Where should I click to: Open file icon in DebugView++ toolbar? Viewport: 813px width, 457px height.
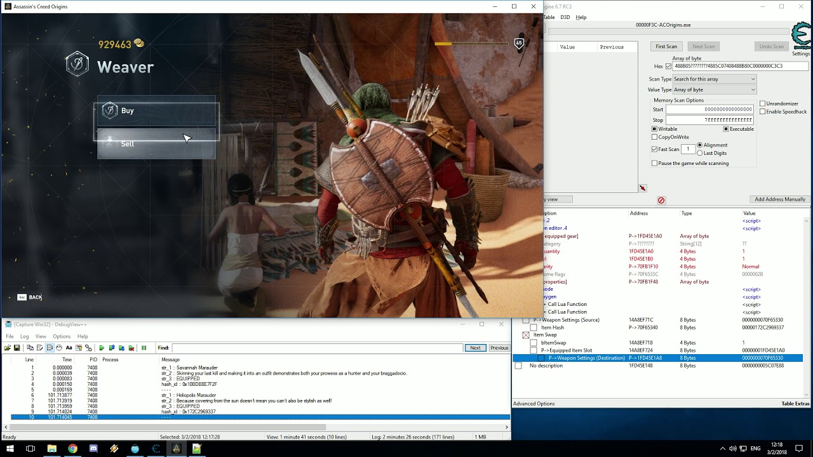[8, 348]
